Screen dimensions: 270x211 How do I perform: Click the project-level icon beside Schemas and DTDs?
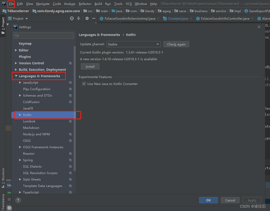coord(71,96)
